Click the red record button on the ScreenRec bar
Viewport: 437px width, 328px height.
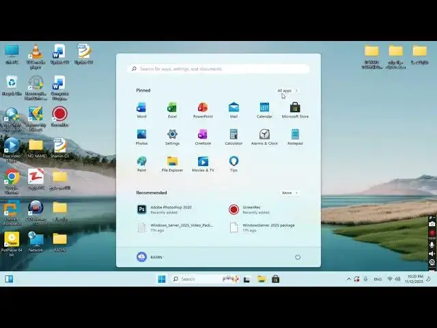coord(432,232)
